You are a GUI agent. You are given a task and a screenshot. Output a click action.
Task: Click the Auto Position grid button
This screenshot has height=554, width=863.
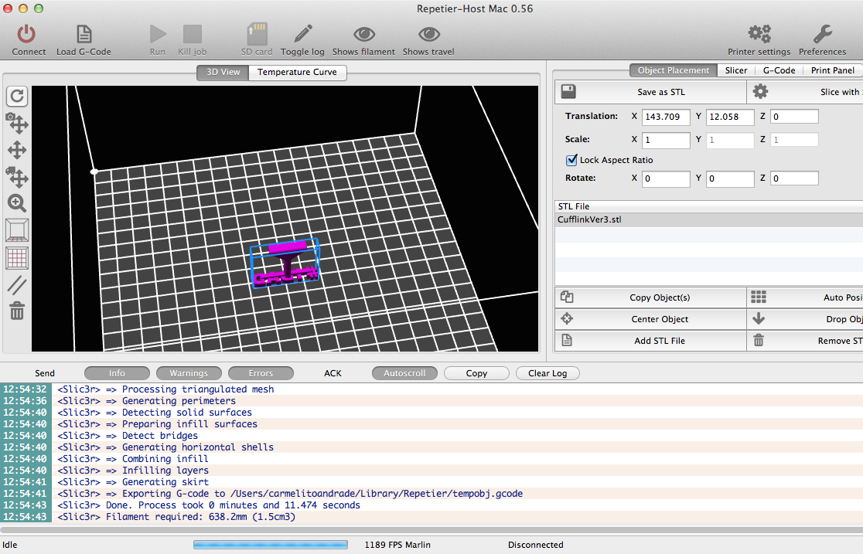pos(805,297)
